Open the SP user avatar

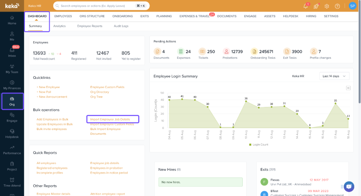pos(352,6)
